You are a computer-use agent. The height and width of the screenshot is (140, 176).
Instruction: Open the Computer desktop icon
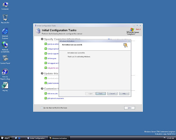(5, 6)
